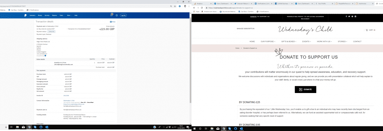Expand the GIFTS & BOXES menu
The image size is (383, 131).
click(x=289, y=42)
